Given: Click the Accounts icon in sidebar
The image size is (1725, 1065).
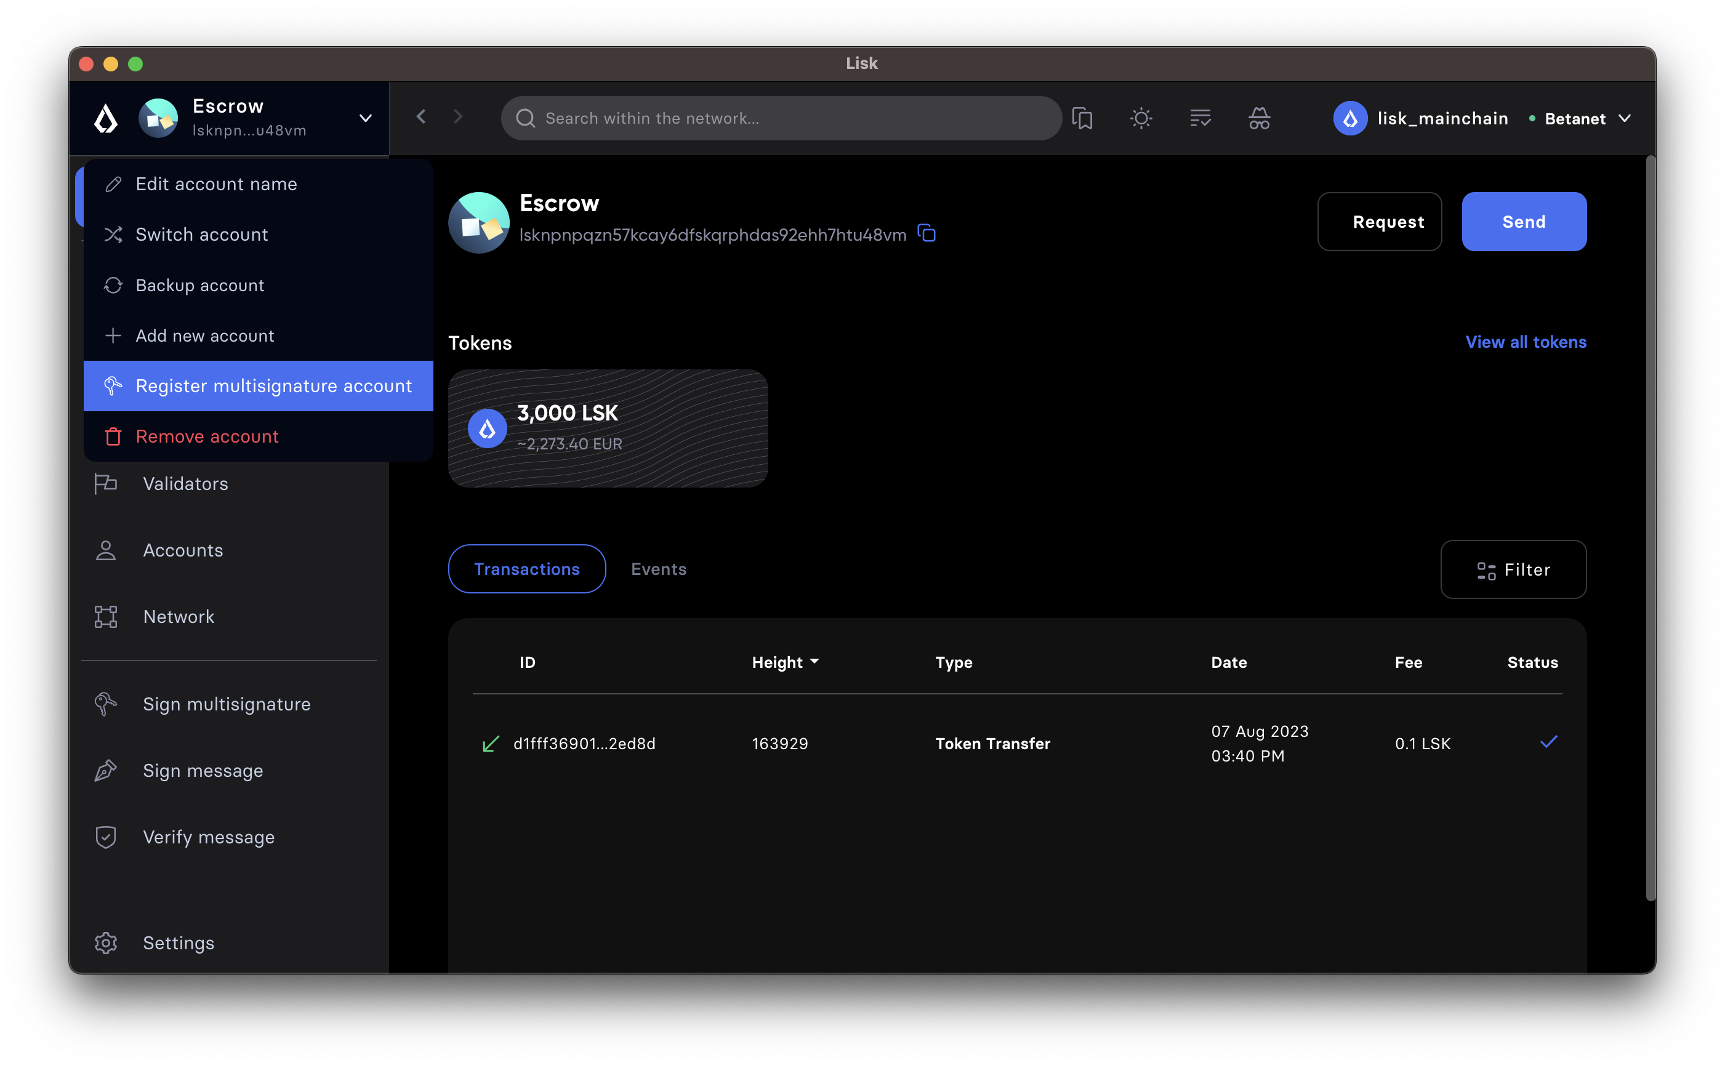Looking at the screenshot, I should pyautogui.click(x=106, y=550).
